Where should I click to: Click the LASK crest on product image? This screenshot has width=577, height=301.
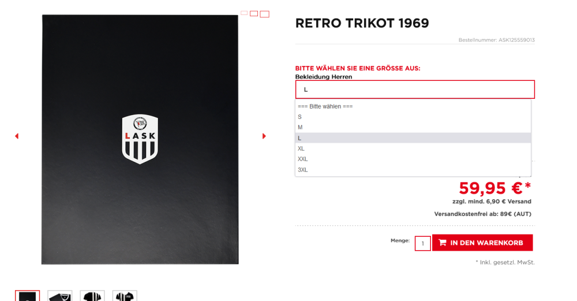point(140,139)
